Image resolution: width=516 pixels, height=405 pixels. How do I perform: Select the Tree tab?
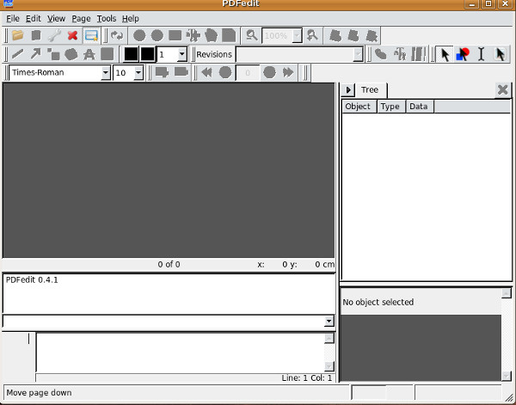coord(370,89)
